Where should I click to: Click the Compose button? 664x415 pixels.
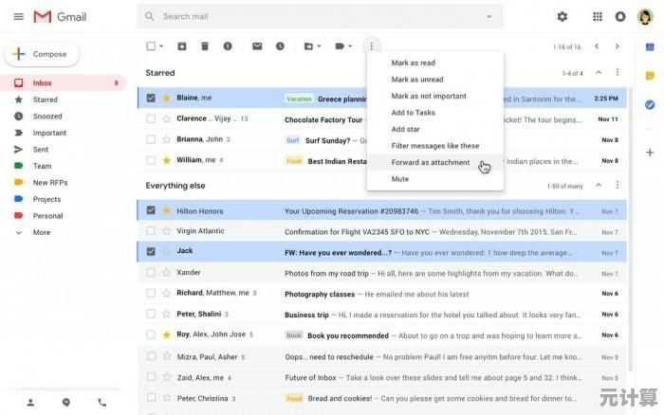pos(41,54)
